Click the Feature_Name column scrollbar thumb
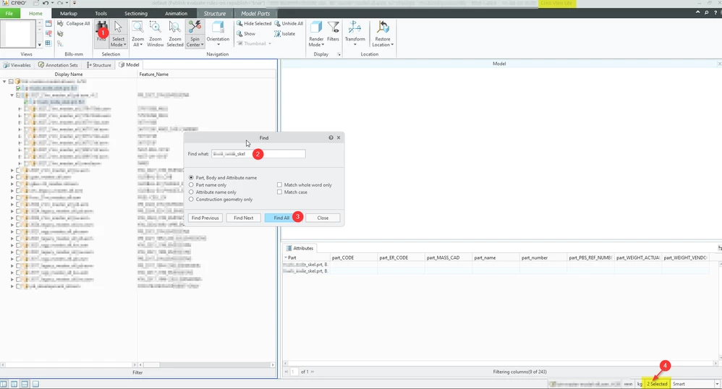Viewport: 722px width, 389px height. [151, 364]
